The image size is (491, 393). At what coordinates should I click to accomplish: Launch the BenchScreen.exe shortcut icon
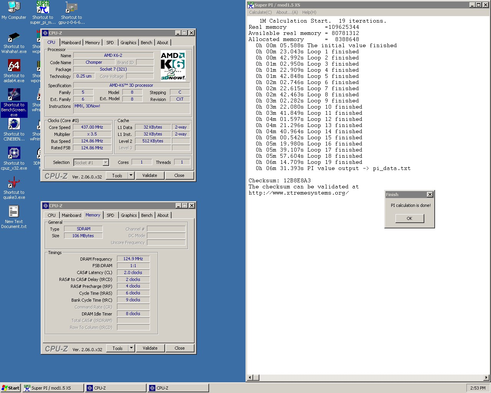[14, 95]
